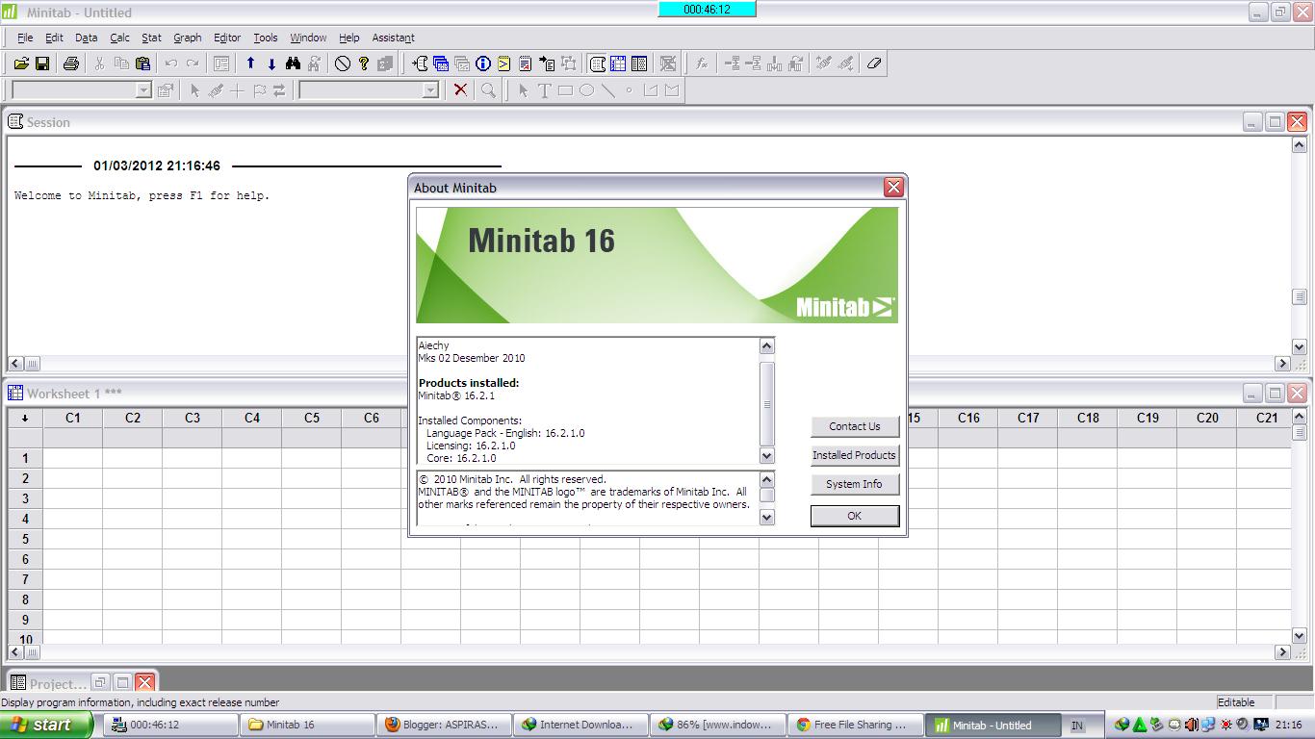The width and height of the screenshot is (1315, 739).
Task: Open the File menu
Action: (x=25, y=38)
